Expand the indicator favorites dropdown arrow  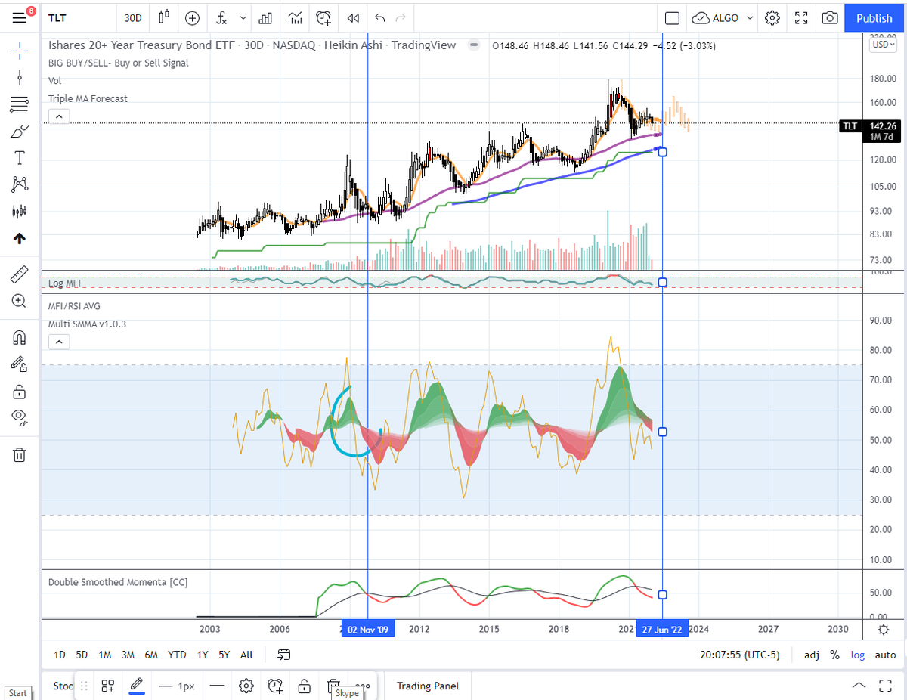coord(243,17)
